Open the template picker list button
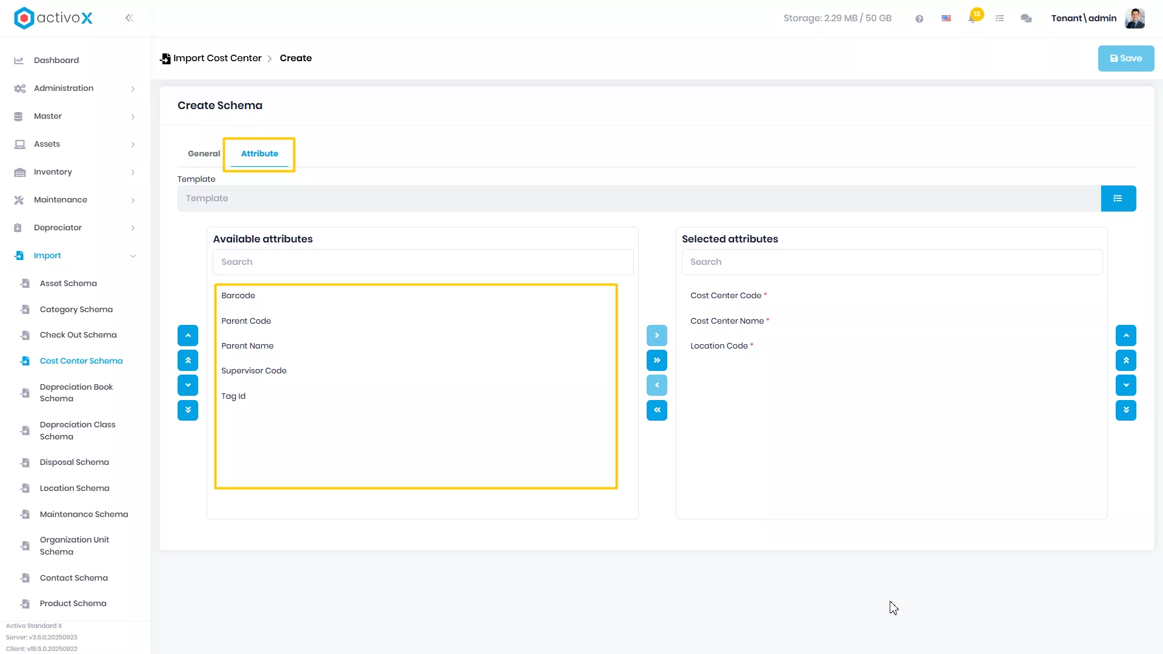Viewport: 1163px width, 654px height. click(x=1118, y=199)
